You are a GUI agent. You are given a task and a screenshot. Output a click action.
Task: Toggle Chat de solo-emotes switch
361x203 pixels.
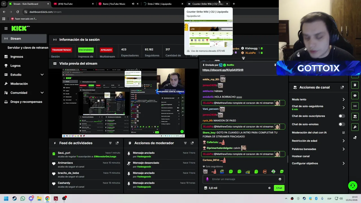(342, 124)
